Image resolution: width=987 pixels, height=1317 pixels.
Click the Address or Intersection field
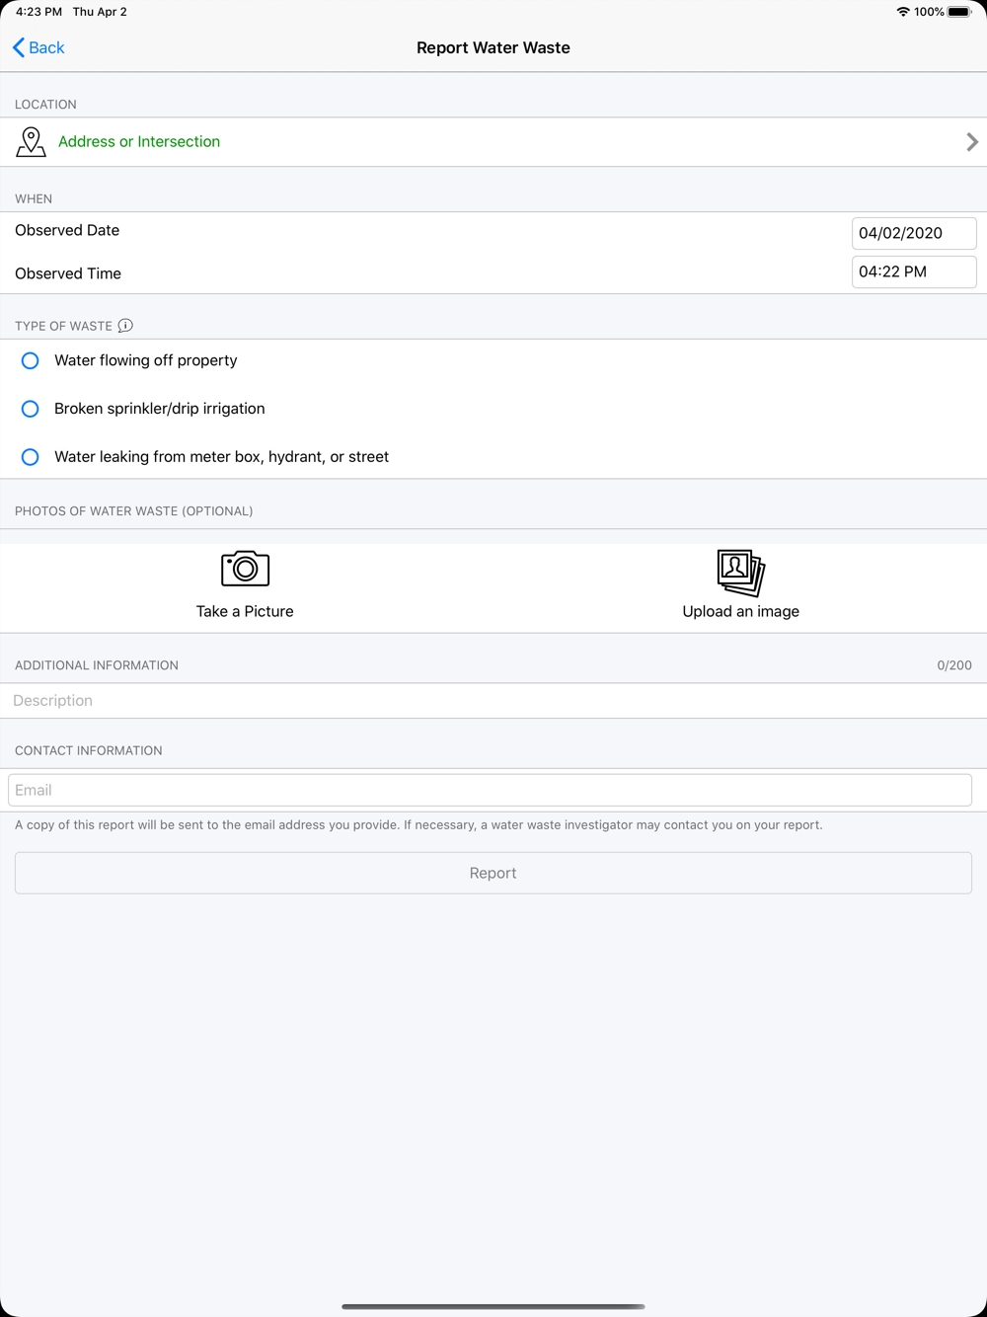point(139,142)
